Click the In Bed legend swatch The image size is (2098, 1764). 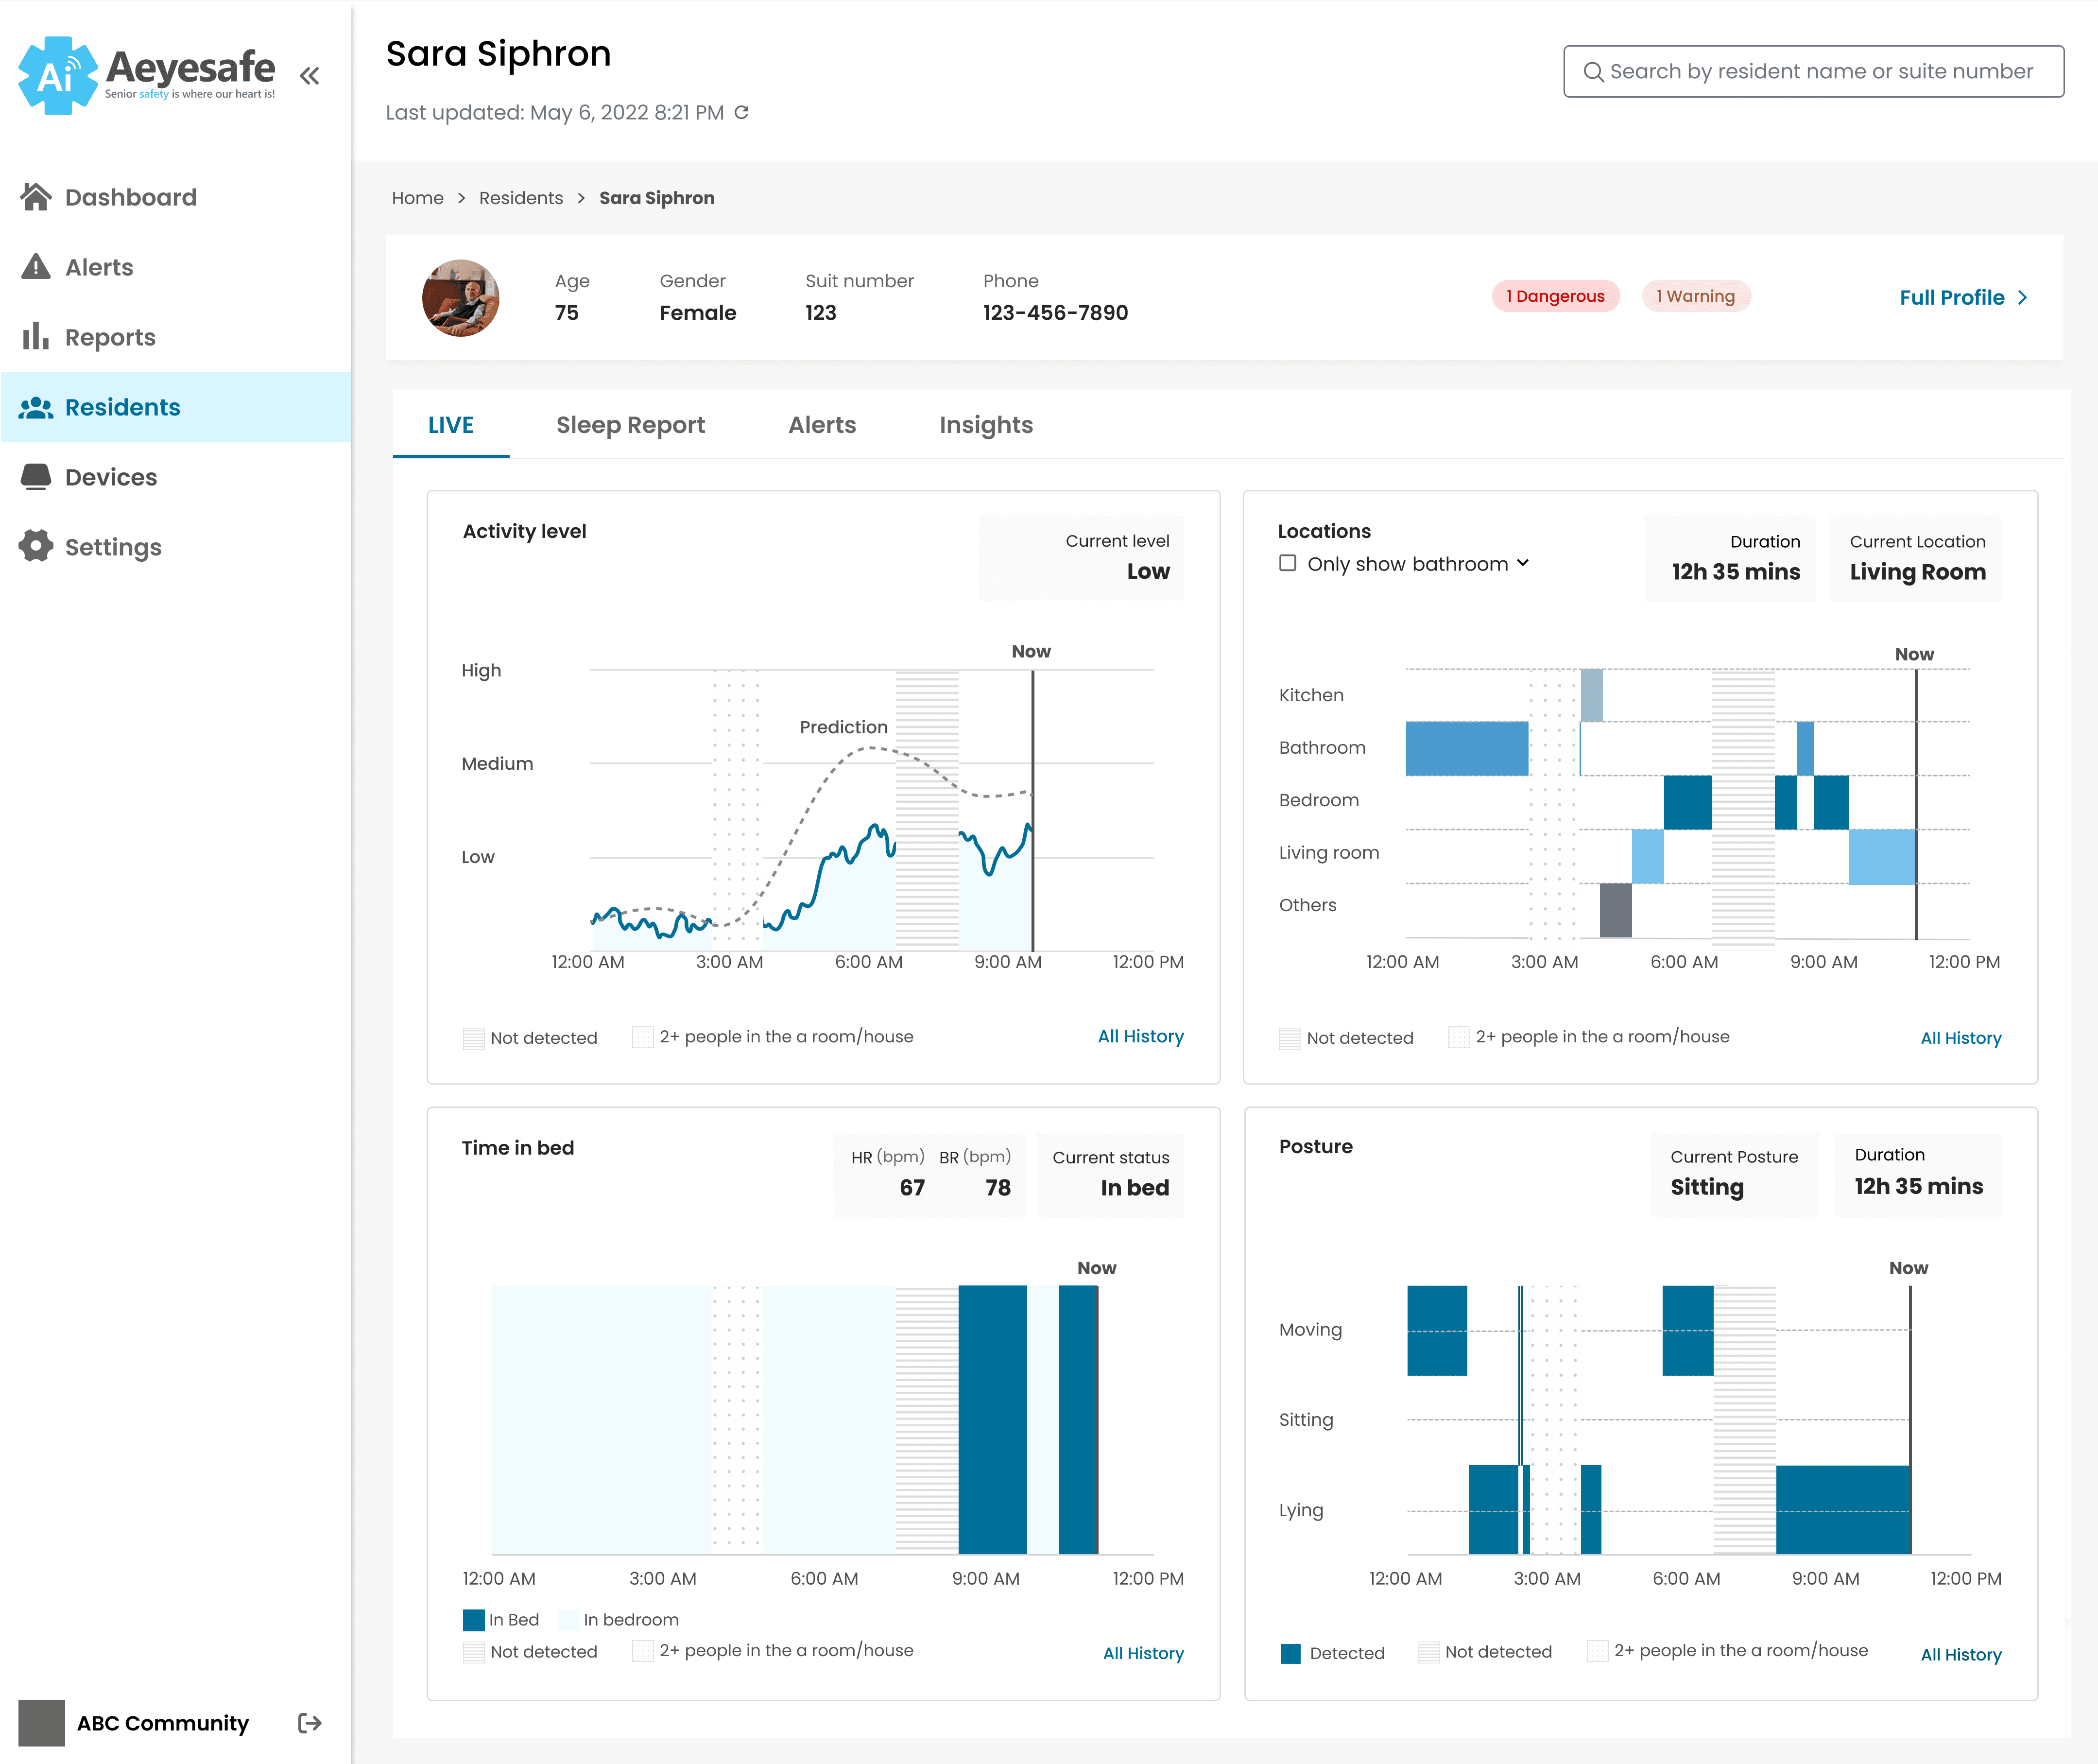[474, 1619]
